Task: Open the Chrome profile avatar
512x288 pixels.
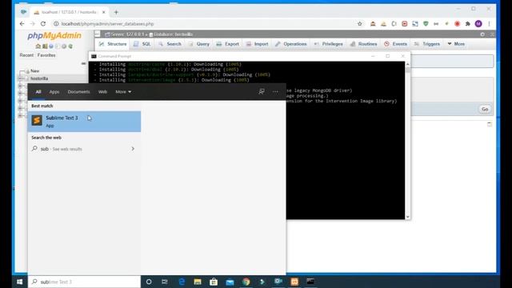Action: [478, 23]
